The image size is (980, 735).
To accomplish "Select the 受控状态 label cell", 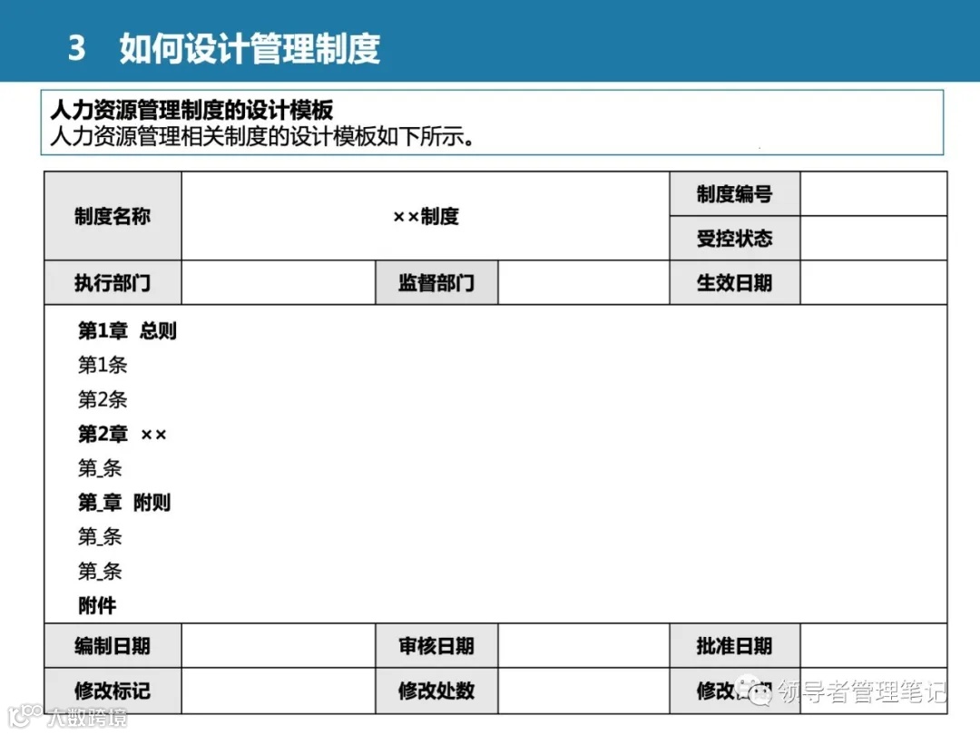I will pyautogui.click(x=735, y=238).
